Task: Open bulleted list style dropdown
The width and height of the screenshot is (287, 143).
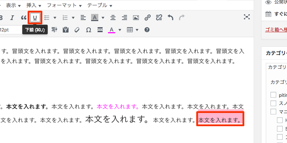Action: pos(55,18)
